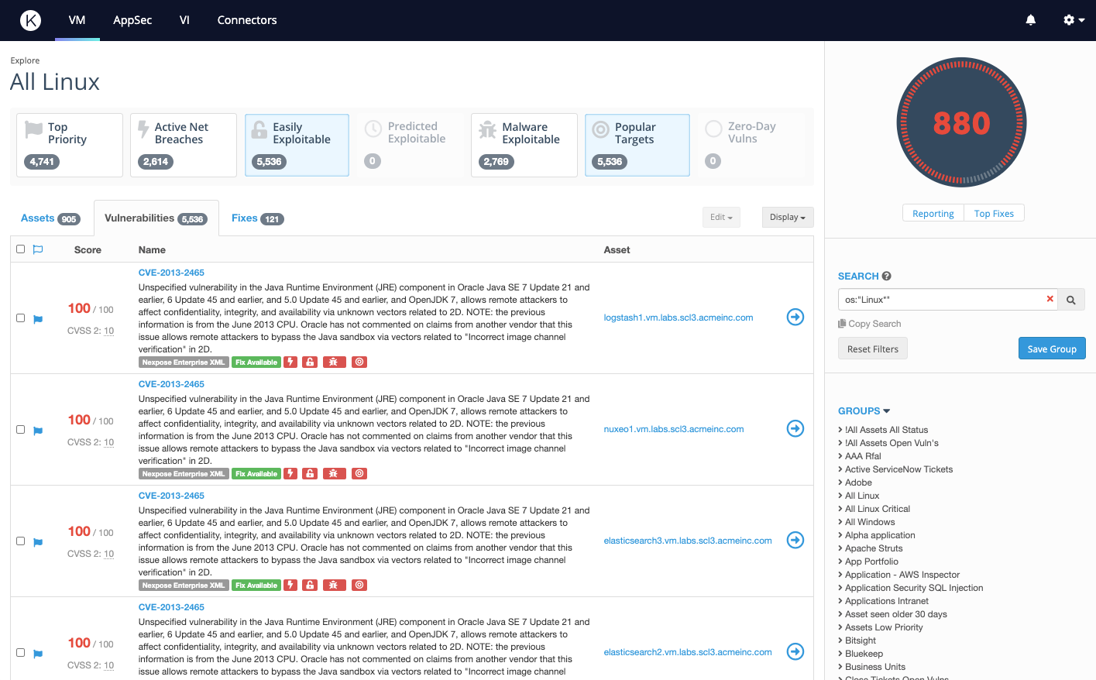This screenshot has width=1096, height=680.
Task: Click the malware bug badge on the third CVE row
Action: point(334,585)
